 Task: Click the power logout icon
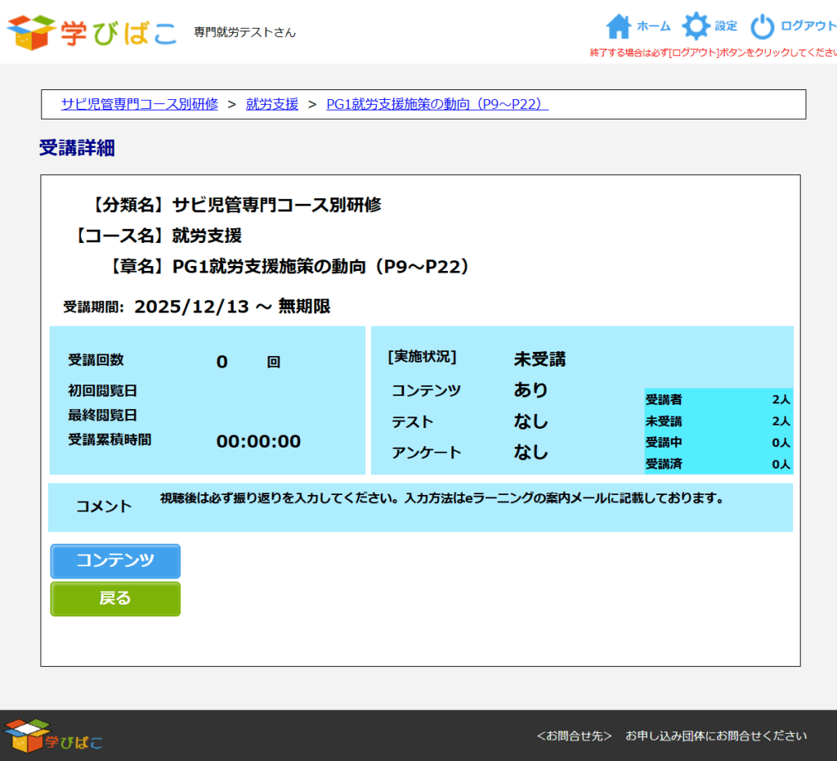click(762, 27)
